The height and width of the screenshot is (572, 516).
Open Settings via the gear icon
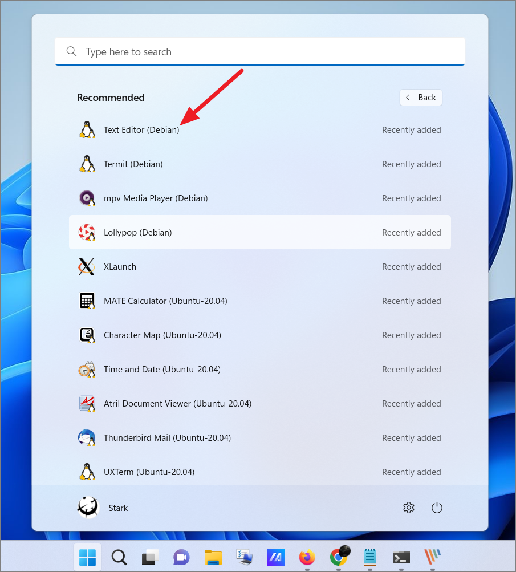point(409,508)
